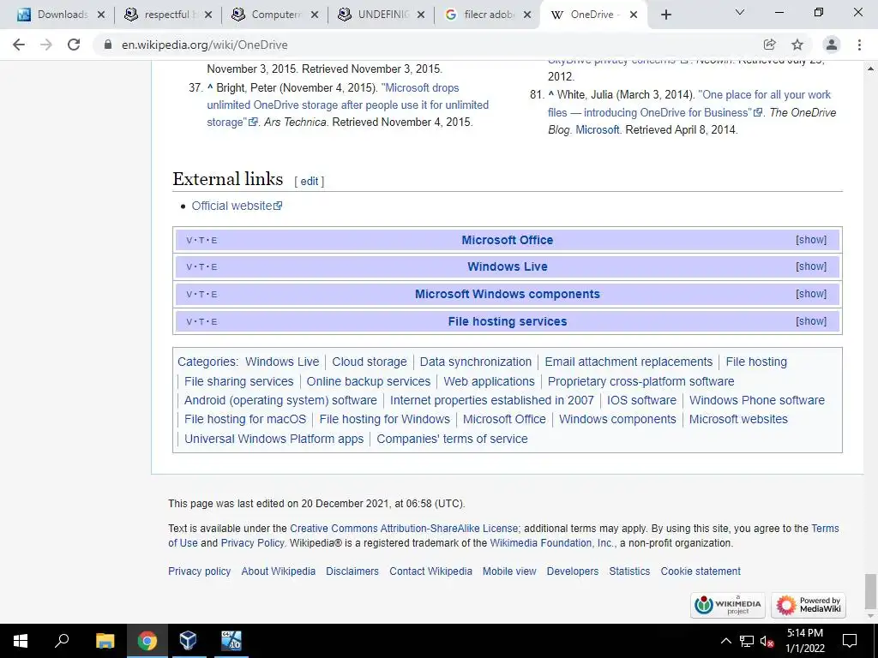Bookmark this page with the star icon
878x658 pixels.
(797, 45)
